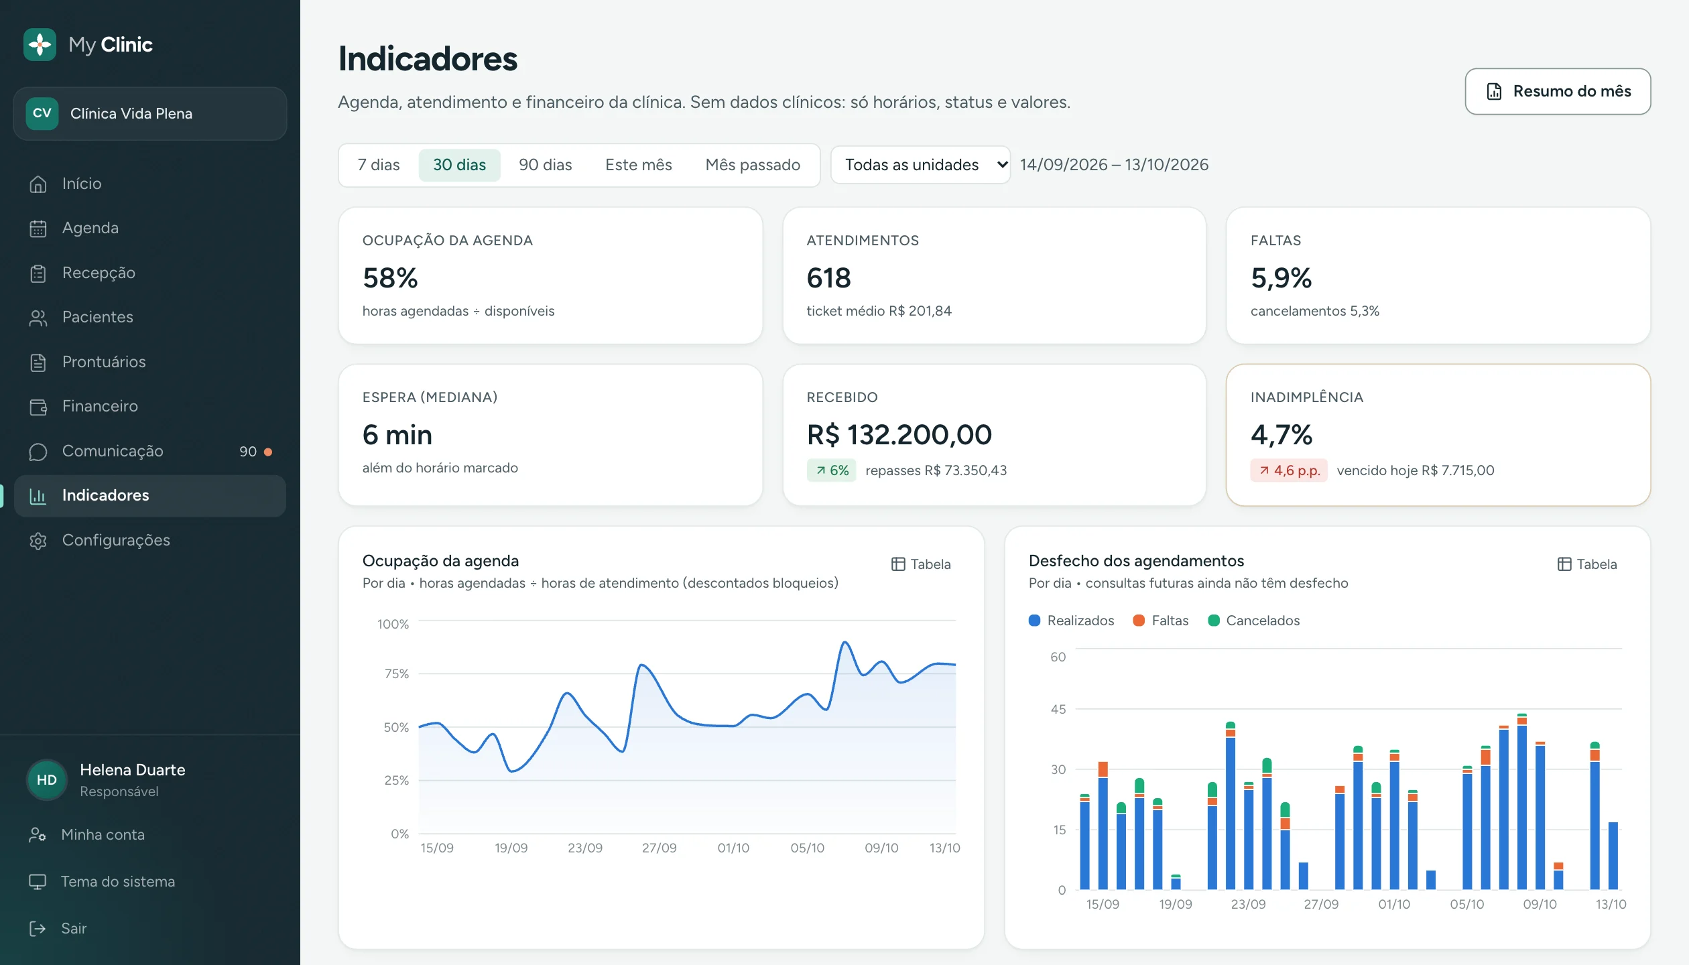Toggle the Realizados legend series
Viewport: 1689px width, 965px height.
pos(1071,621)
